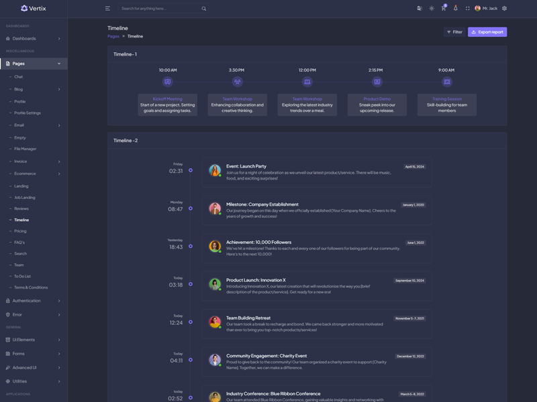The width and height of the screenshot is (537, 402).
Task: Toggle the sidebar hamburger menu
Action: [x=107, y=9]
